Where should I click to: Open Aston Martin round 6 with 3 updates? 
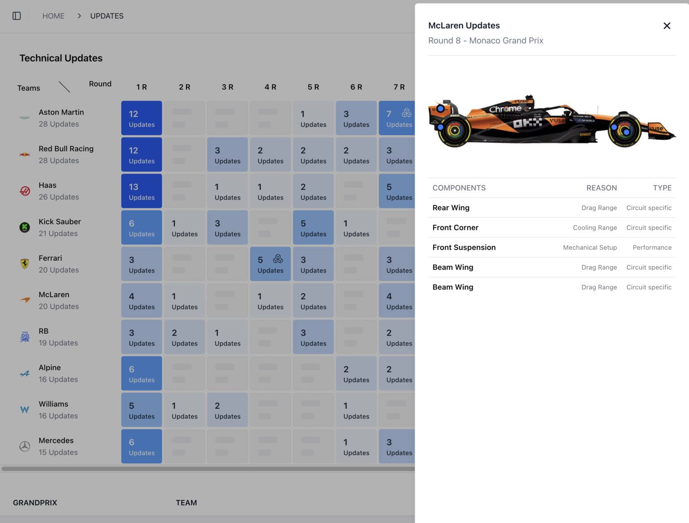coord(356,118)
